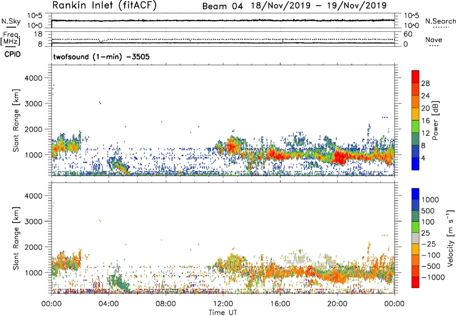Click the 'N.Sky' legend label
Screen dimensions: 456x316
pos(11,21)
